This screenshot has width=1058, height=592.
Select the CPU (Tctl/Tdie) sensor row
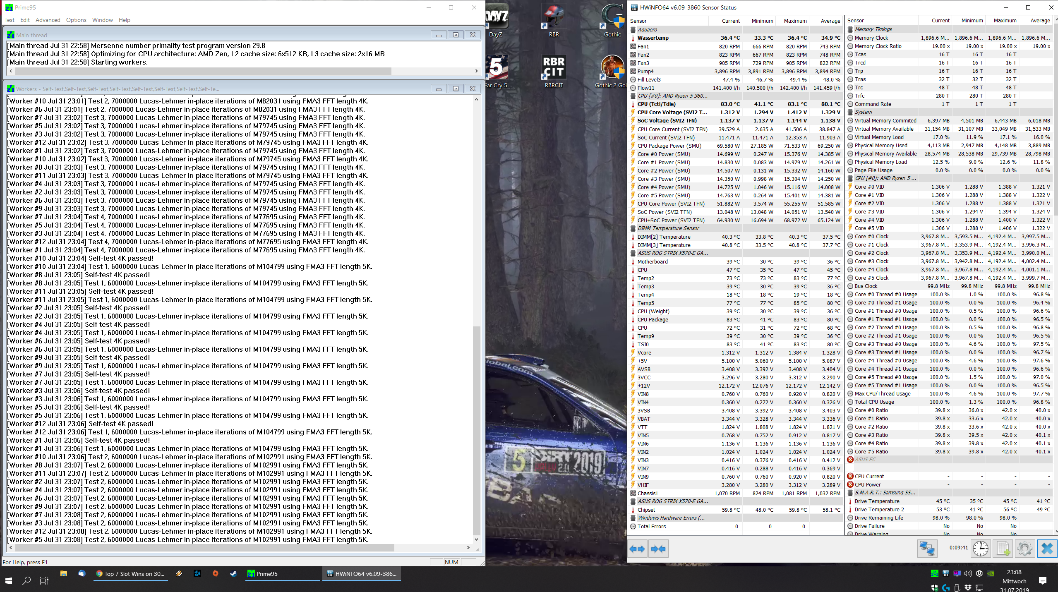(x=656, y=104)
